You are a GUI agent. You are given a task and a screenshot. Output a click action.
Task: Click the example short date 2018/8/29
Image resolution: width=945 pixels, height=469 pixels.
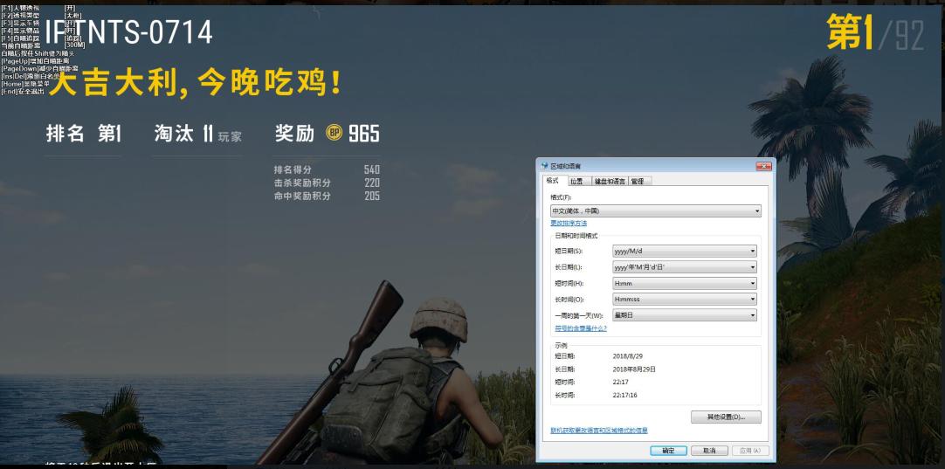[627, 356]
